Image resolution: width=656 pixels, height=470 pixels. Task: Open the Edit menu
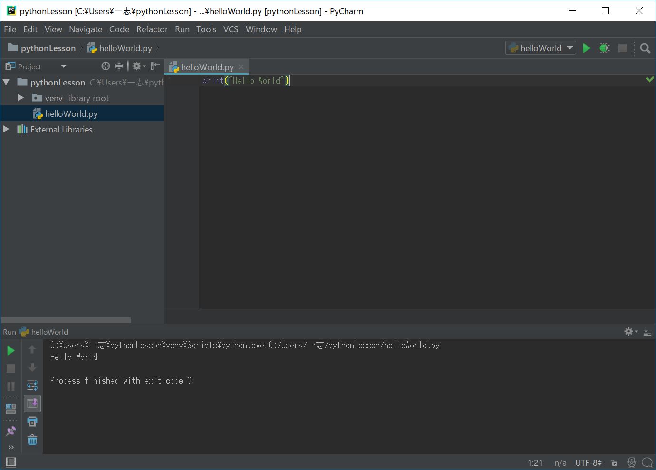tap(30, 29)
